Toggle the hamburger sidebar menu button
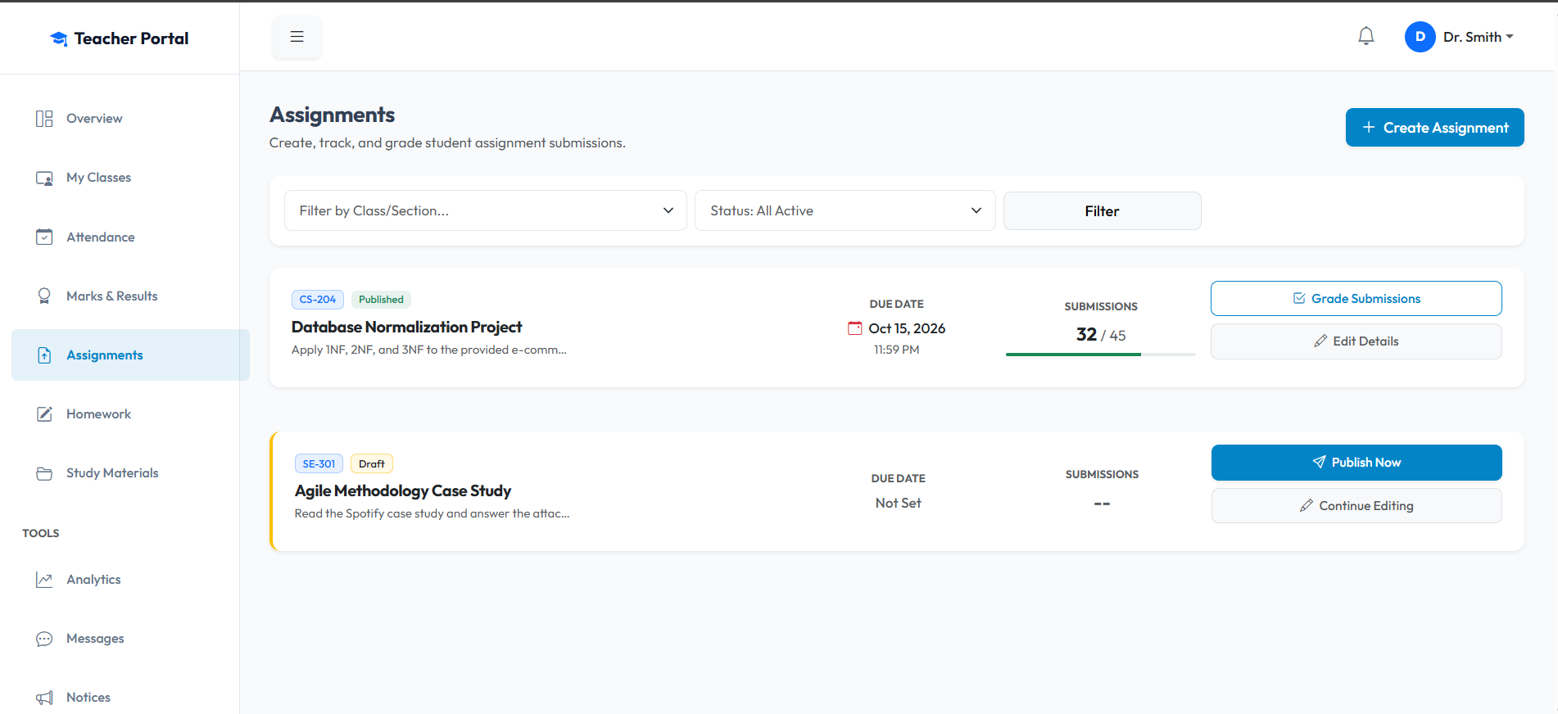 (297, 37)
